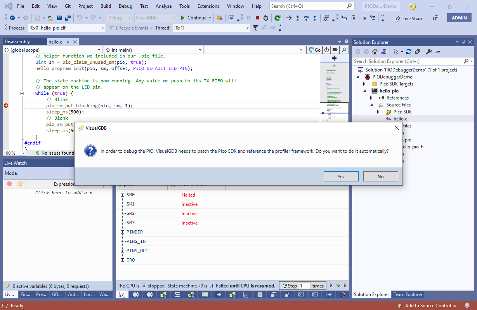Click the clipboard with red mark tab icon
Viewport: 477px width, 310px height.
tap(343, 295)
